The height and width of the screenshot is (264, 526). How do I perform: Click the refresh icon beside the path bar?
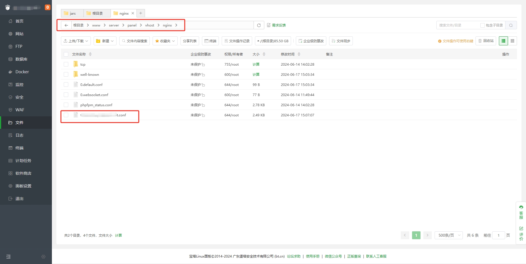(x=259, y=25)
